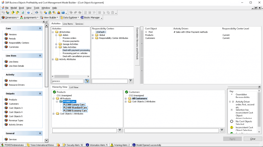263x147 pixels.
Task: Select Deal with cancellation process activity
Action: [x=76, y=56]
